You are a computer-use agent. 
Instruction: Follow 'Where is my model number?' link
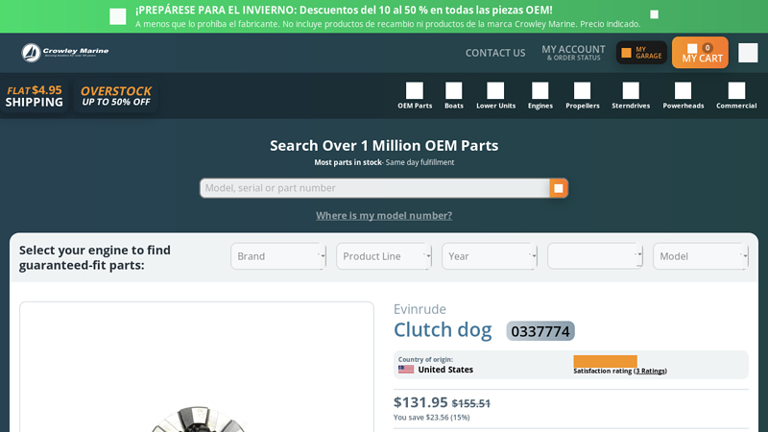(384, 215)
